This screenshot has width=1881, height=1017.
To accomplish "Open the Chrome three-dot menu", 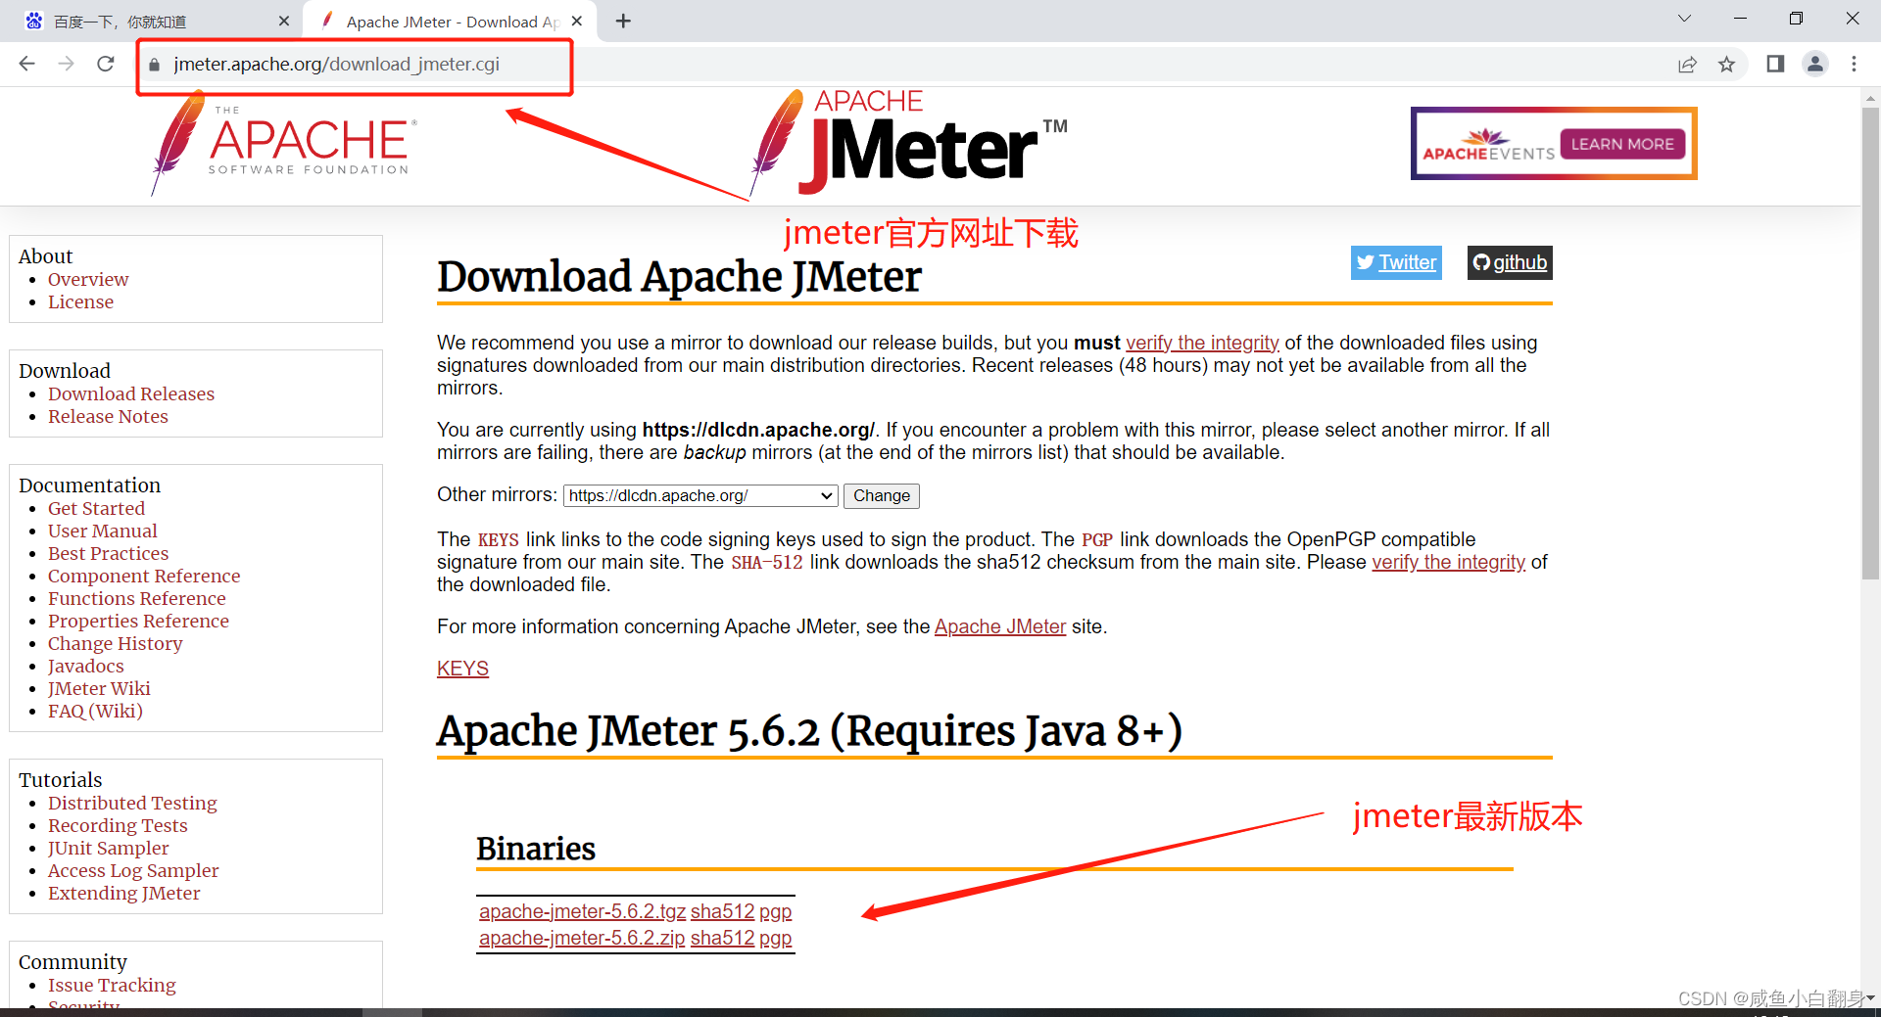I will pos(1854,64).
